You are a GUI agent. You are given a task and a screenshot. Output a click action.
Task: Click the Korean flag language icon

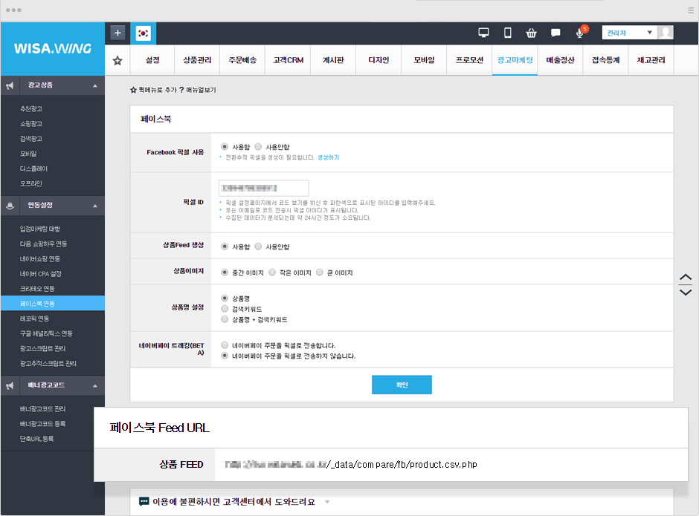(143, 33)
